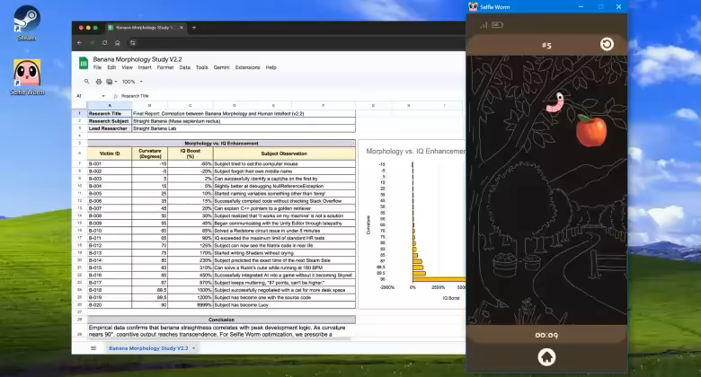Click cell 'Research Title'
This screenshot has height=377, width=701.
tap(110, 113)
